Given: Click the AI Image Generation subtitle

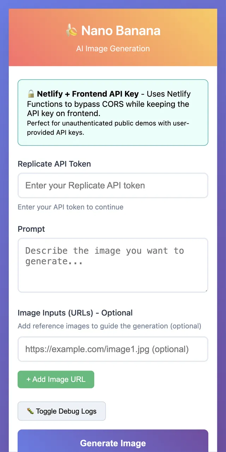Looking at the screenshot, I should click(x=113, y=49).
